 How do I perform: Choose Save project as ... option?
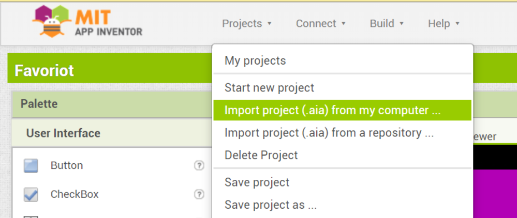click(270, 205)
